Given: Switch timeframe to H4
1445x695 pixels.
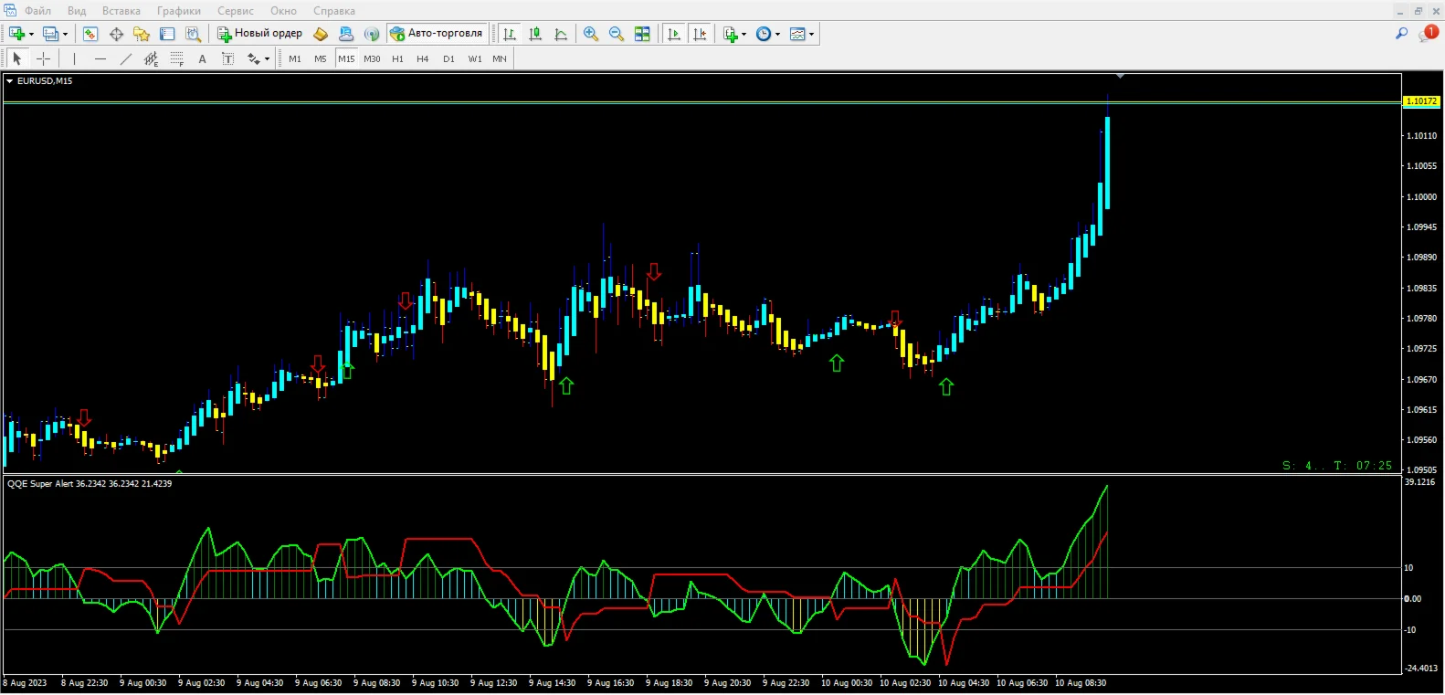Looking at the screenshot, I should pyautogui.click(x=422, y=58).
